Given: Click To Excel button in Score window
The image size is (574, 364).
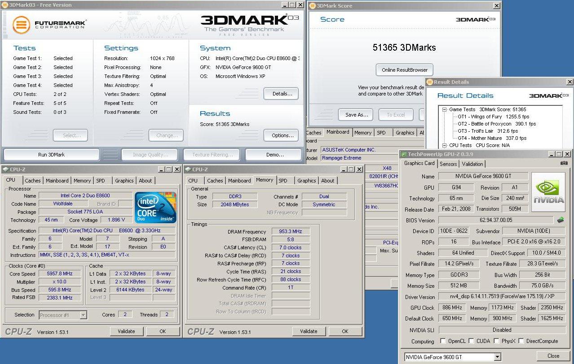Looking at the screenshot, I should point(396,115).
